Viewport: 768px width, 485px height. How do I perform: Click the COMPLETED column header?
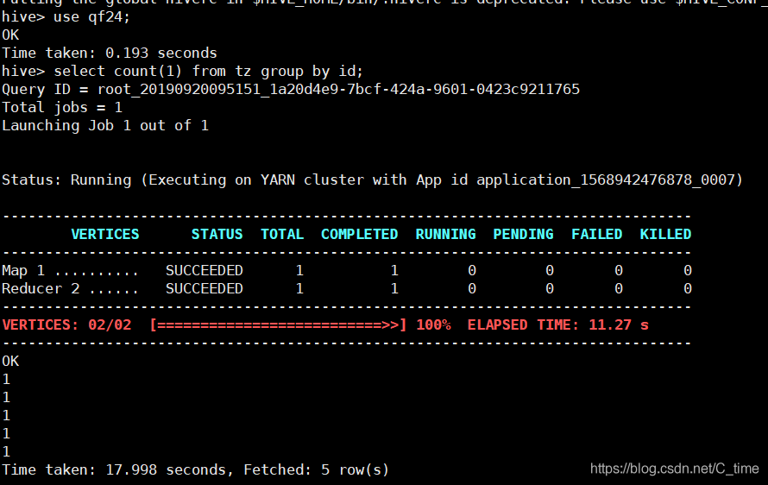(359, 234)
